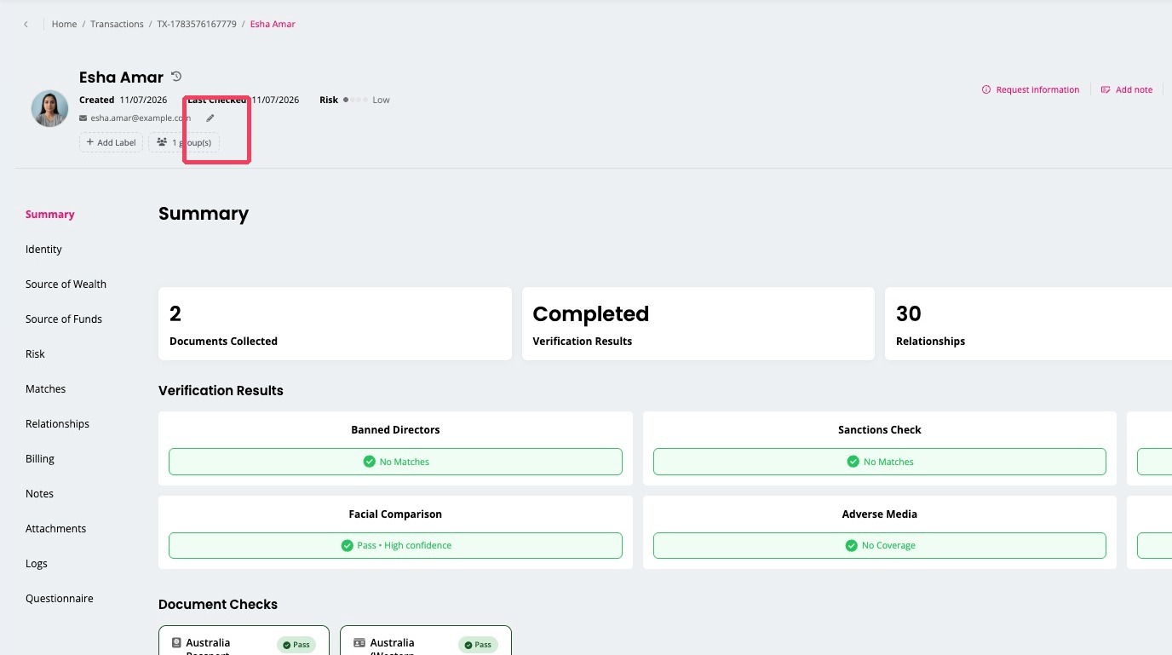Click the Low risk label
This screenshot has height=655, width=1172.
point(381,100)
